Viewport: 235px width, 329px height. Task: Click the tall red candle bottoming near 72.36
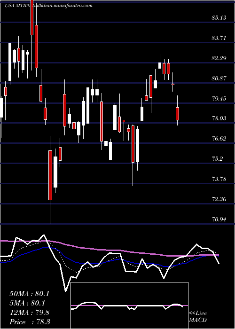tap(50, 175)
